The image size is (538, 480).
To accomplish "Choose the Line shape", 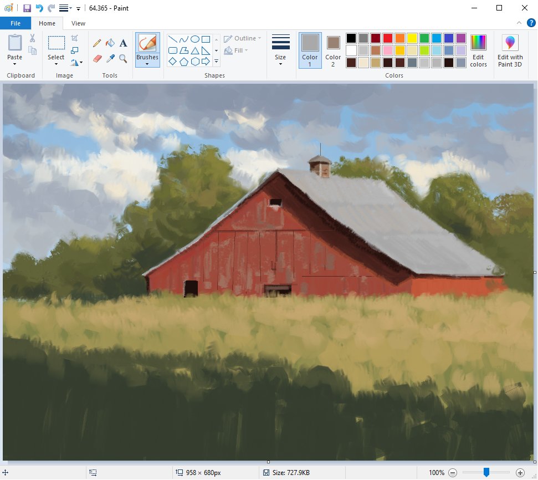I will (x=172, y=39).
